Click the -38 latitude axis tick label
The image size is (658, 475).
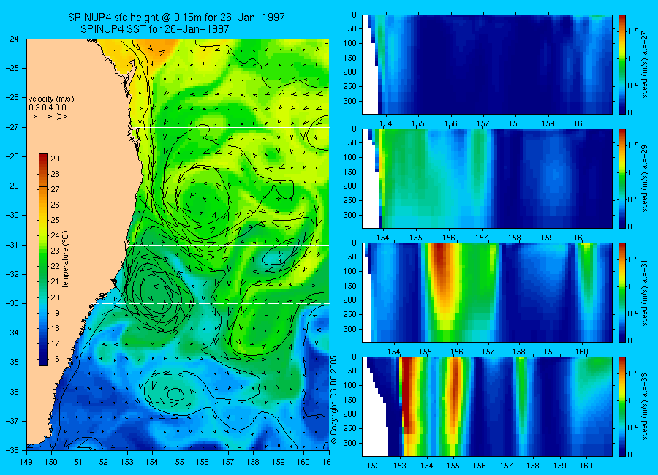coord(13,450)
